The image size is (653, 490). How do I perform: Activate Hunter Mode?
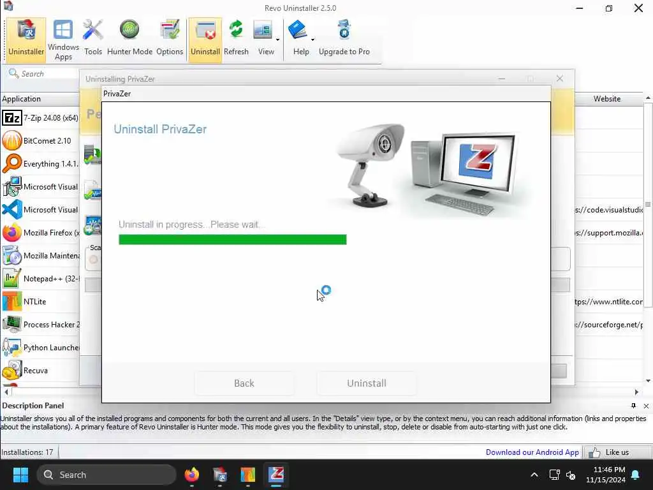(x=129, y=38)
